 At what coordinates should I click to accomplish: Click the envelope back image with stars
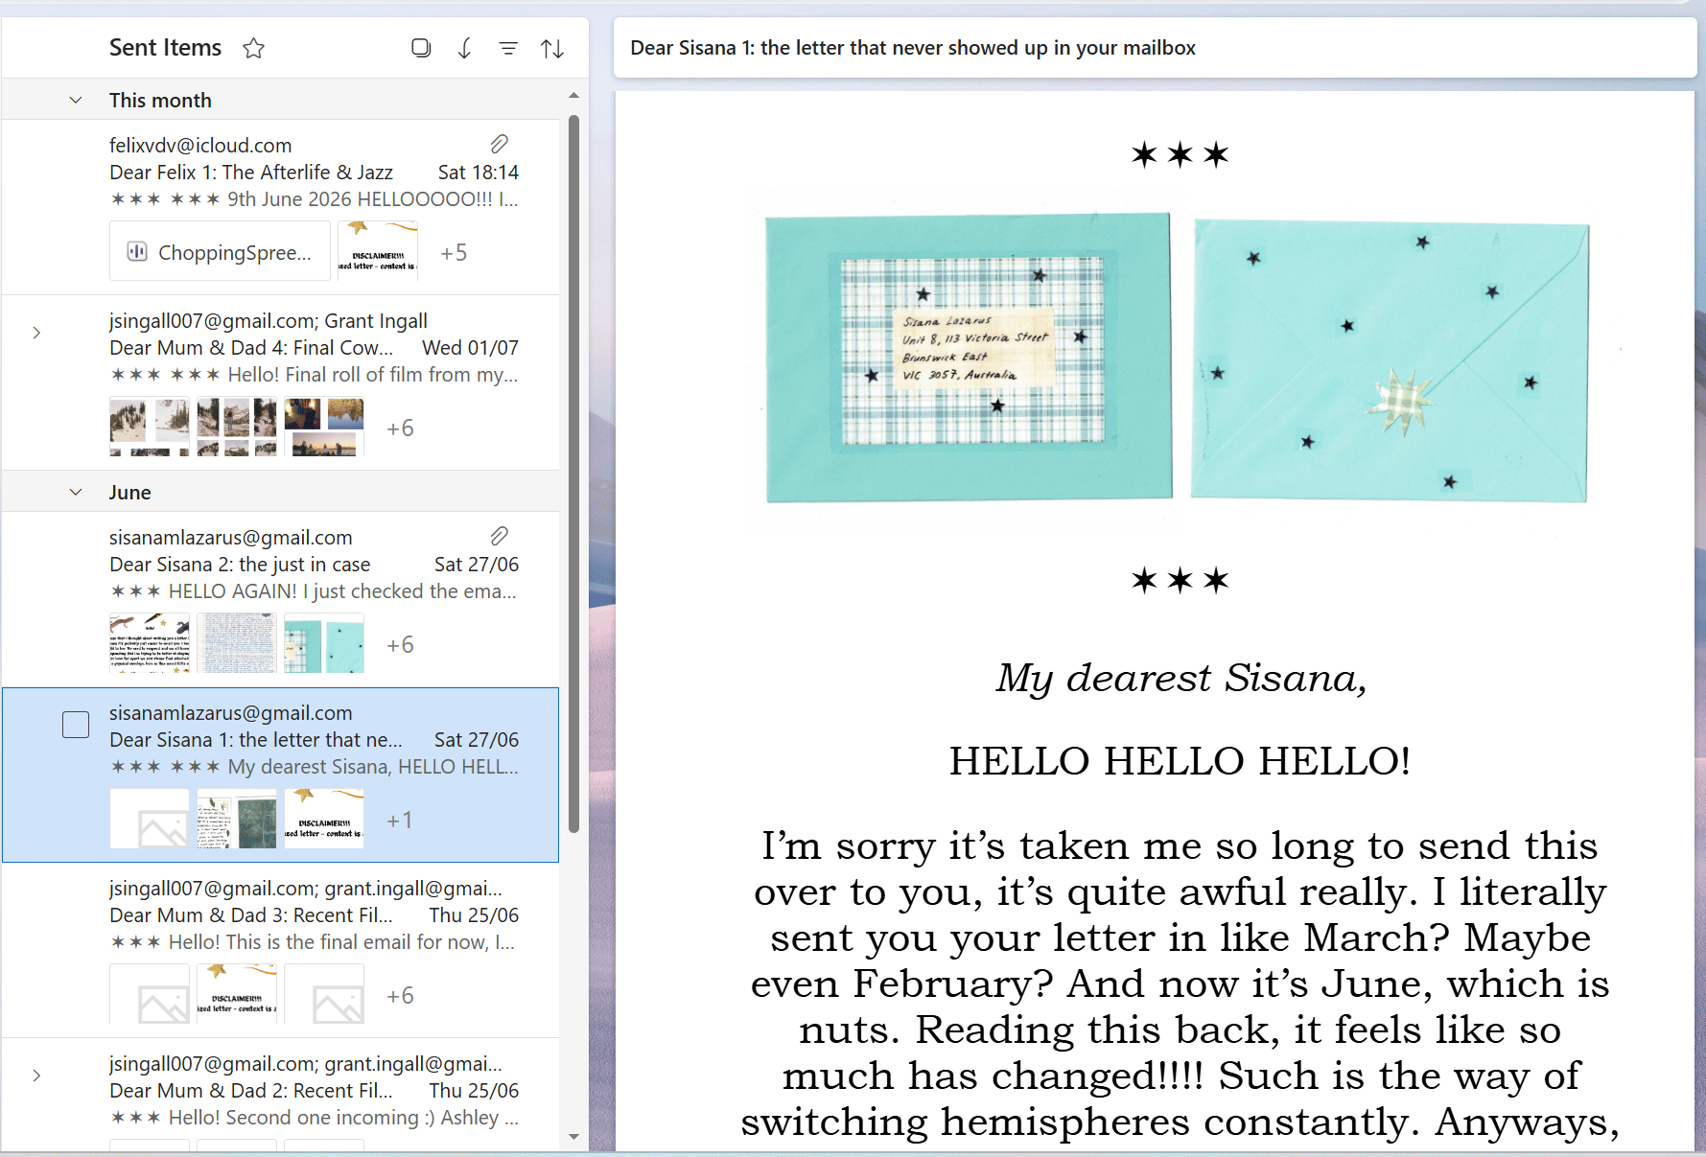[x=1390, y=359]
